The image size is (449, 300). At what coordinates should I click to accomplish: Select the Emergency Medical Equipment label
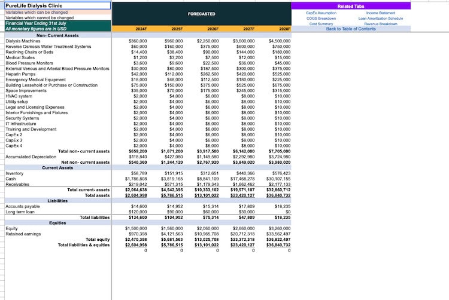(x=35, y=79)
